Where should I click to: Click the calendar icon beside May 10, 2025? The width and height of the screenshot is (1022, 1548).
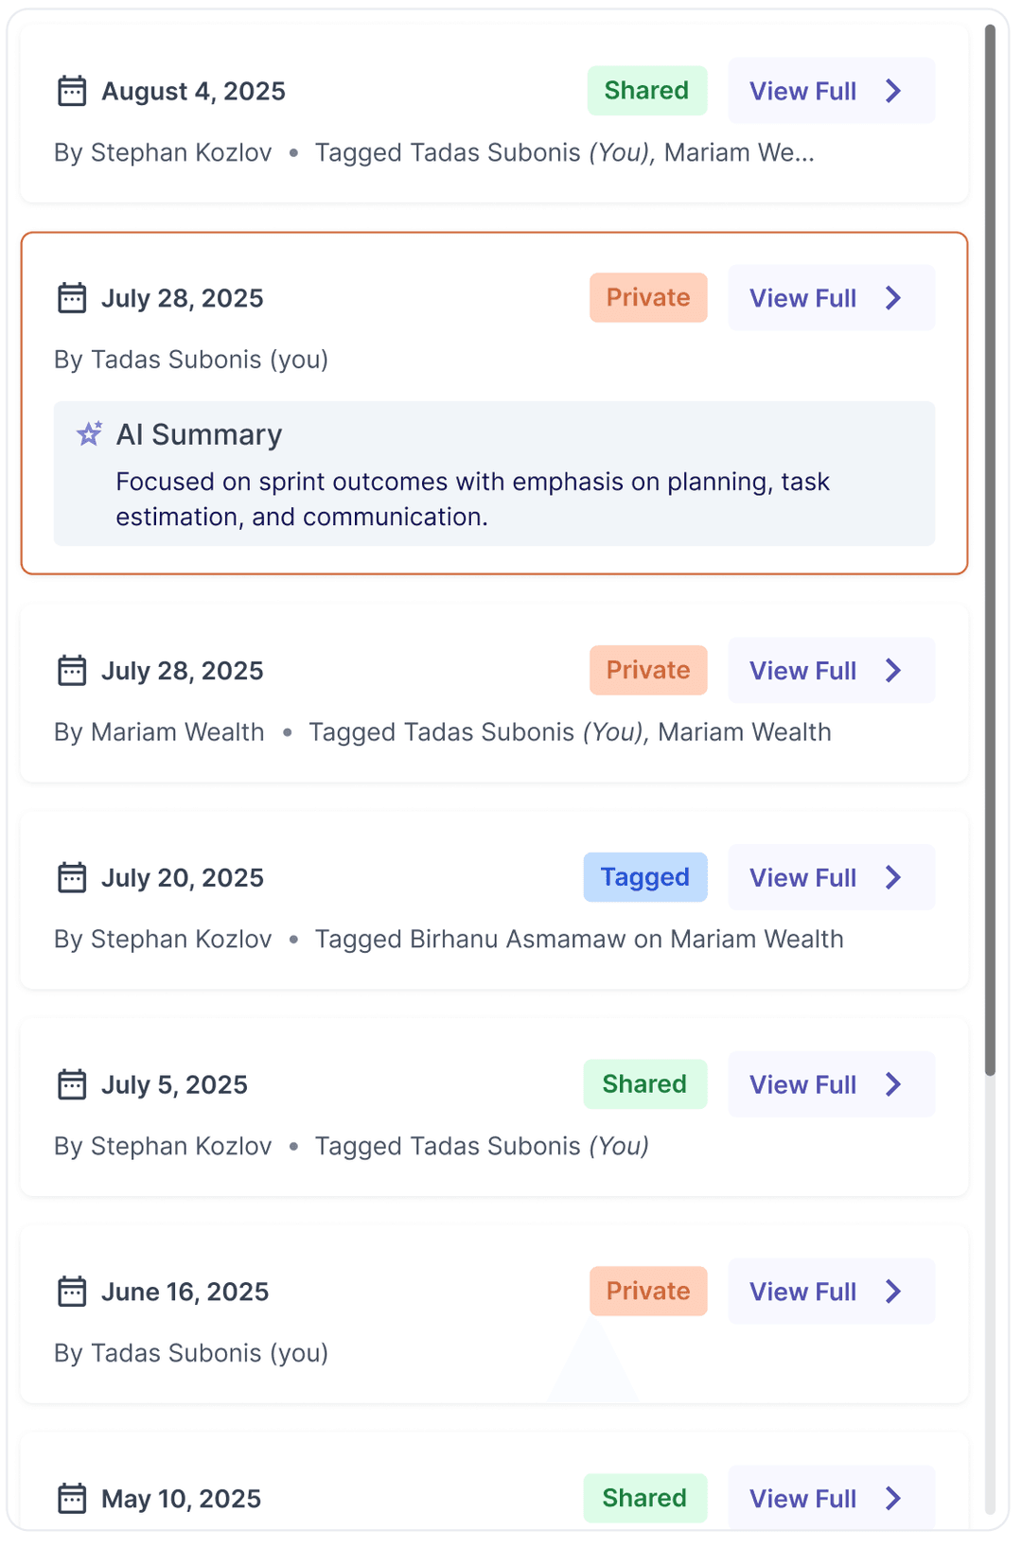(x=71, y=1498)
